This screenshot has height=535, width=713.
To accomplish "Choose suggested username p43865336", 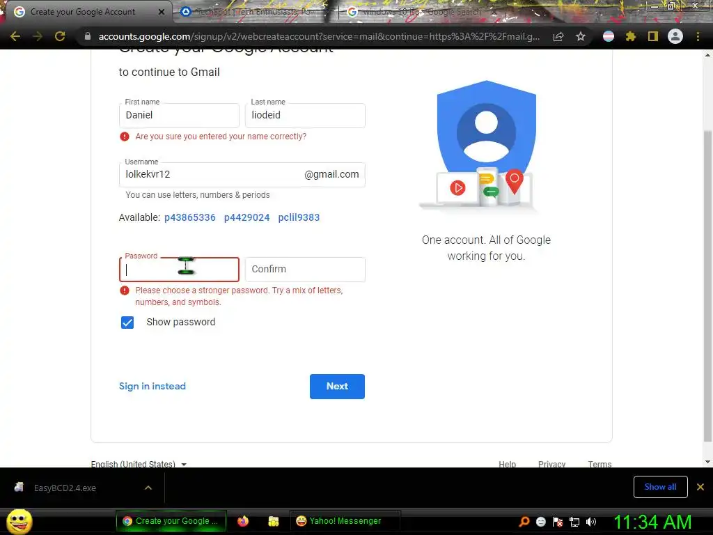I will [189, 217].
